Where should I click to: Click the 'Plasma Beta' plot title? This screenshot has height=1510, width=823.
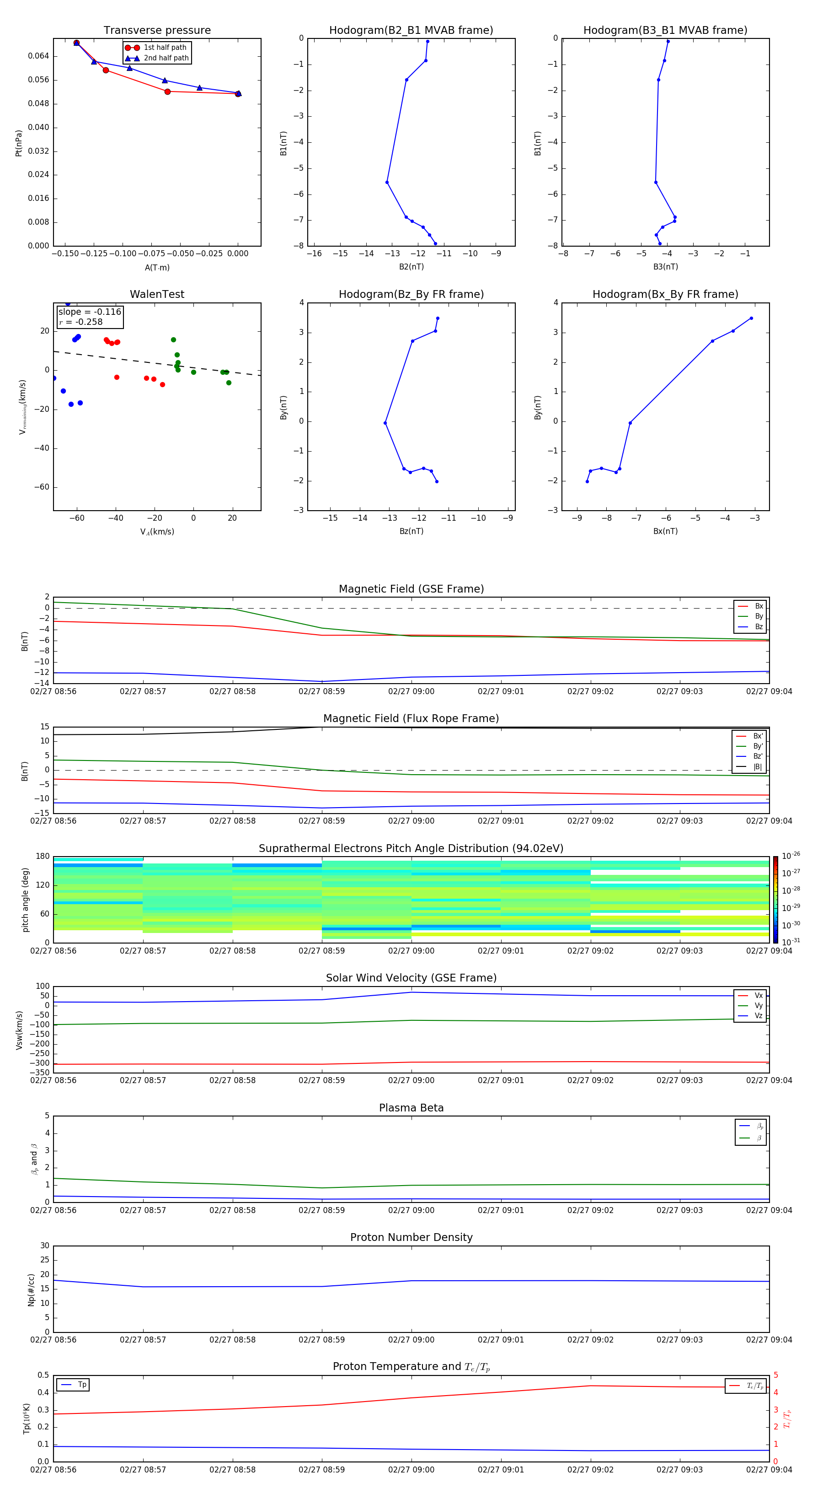pyautogui.click(x=411, y=1108)
